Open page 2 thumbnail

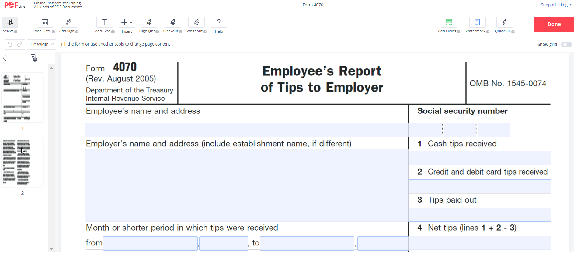click(x=22, y=162)
